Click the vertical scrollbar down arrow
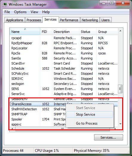132x156 pixels. [x=120, y=124]
